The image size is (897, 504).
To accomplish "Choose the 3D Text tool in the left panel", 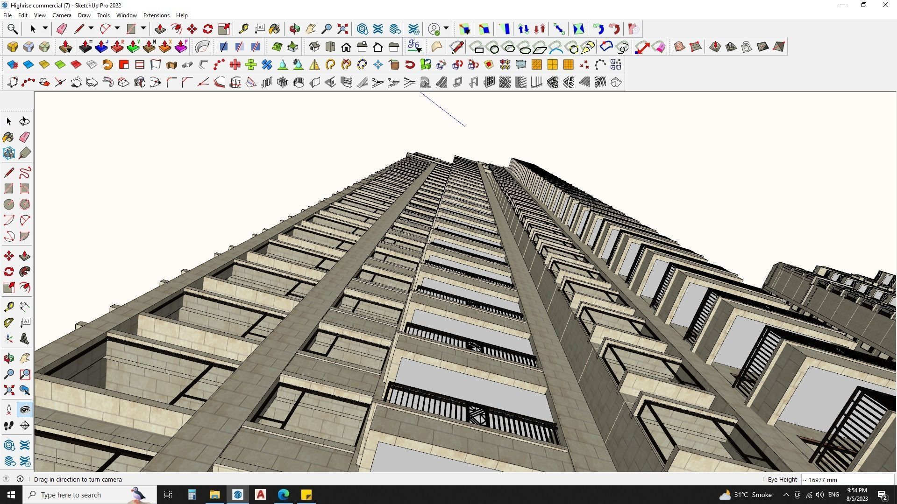I will (25, 338).
